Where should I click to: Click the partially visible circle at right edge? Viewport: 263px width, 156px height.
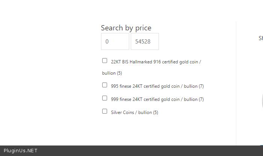(262, 101)
